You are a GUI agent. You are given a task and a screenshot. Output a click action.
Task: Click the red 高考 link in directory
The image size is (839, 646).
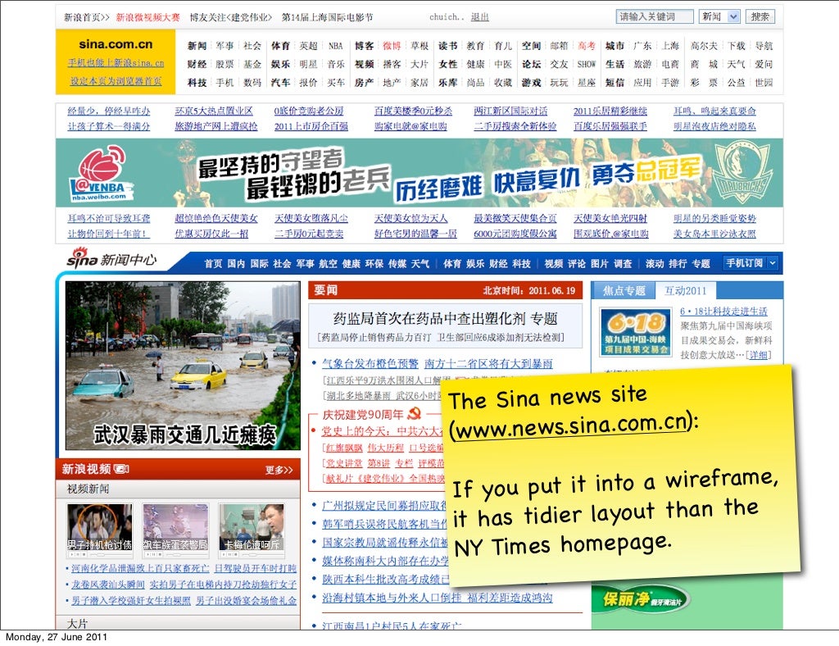tap(587, 46)
